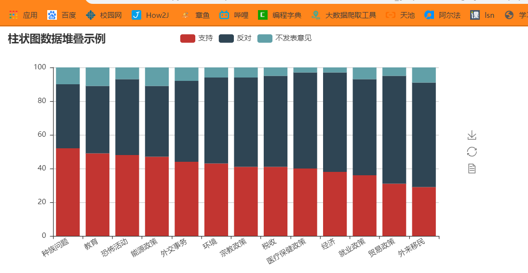Click the teal top segment of 外来移民 bar
The width and height of the screenshot is (528, 273).
pyautogui.click(x=424, y=75)
